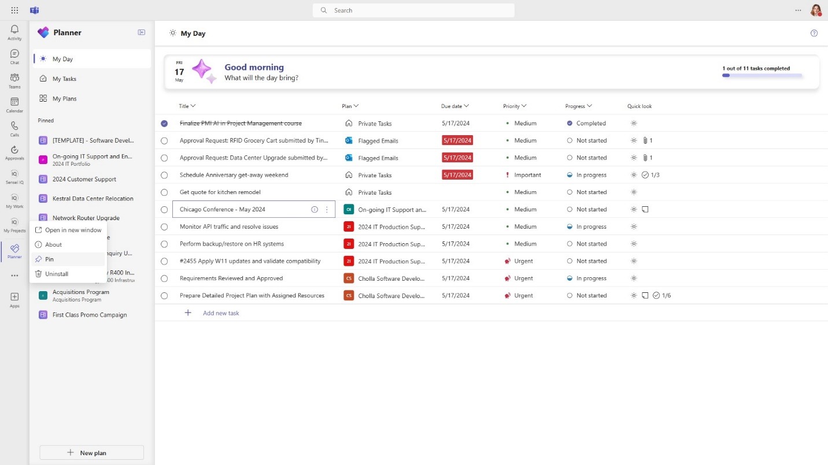The image size is (828, 465).
Task: Change priority of Schedule Anniversary task
Action: 524,175
